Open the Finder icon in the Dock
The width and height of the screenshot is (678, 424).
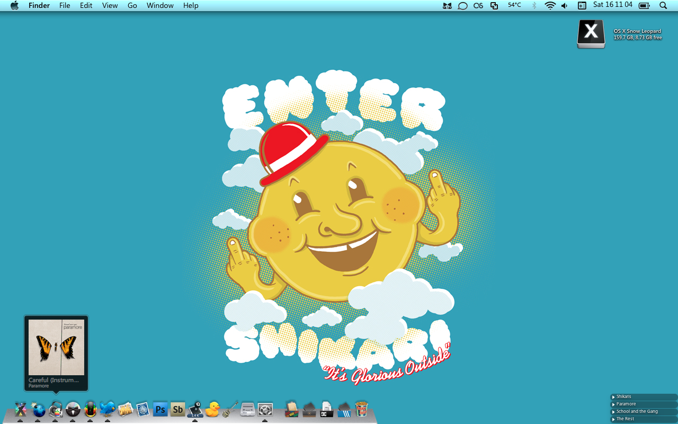coord(21,409)
